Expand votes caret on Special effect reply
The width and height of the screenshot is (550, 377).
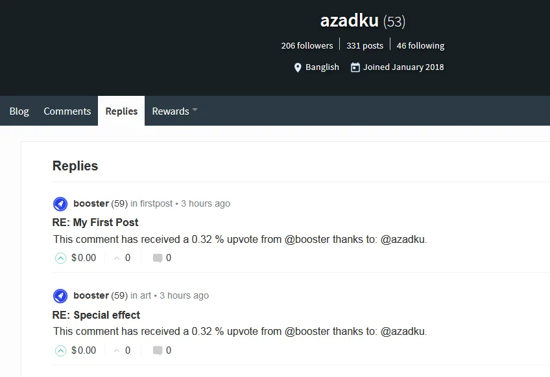117,350
